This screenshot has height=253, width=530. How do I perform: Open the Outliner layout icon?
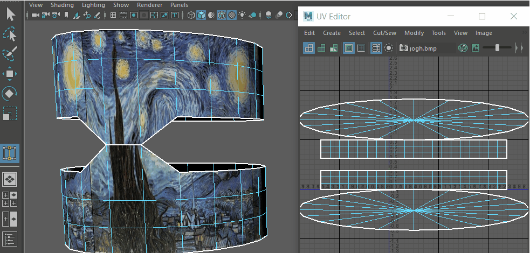(x=10, y=238)
